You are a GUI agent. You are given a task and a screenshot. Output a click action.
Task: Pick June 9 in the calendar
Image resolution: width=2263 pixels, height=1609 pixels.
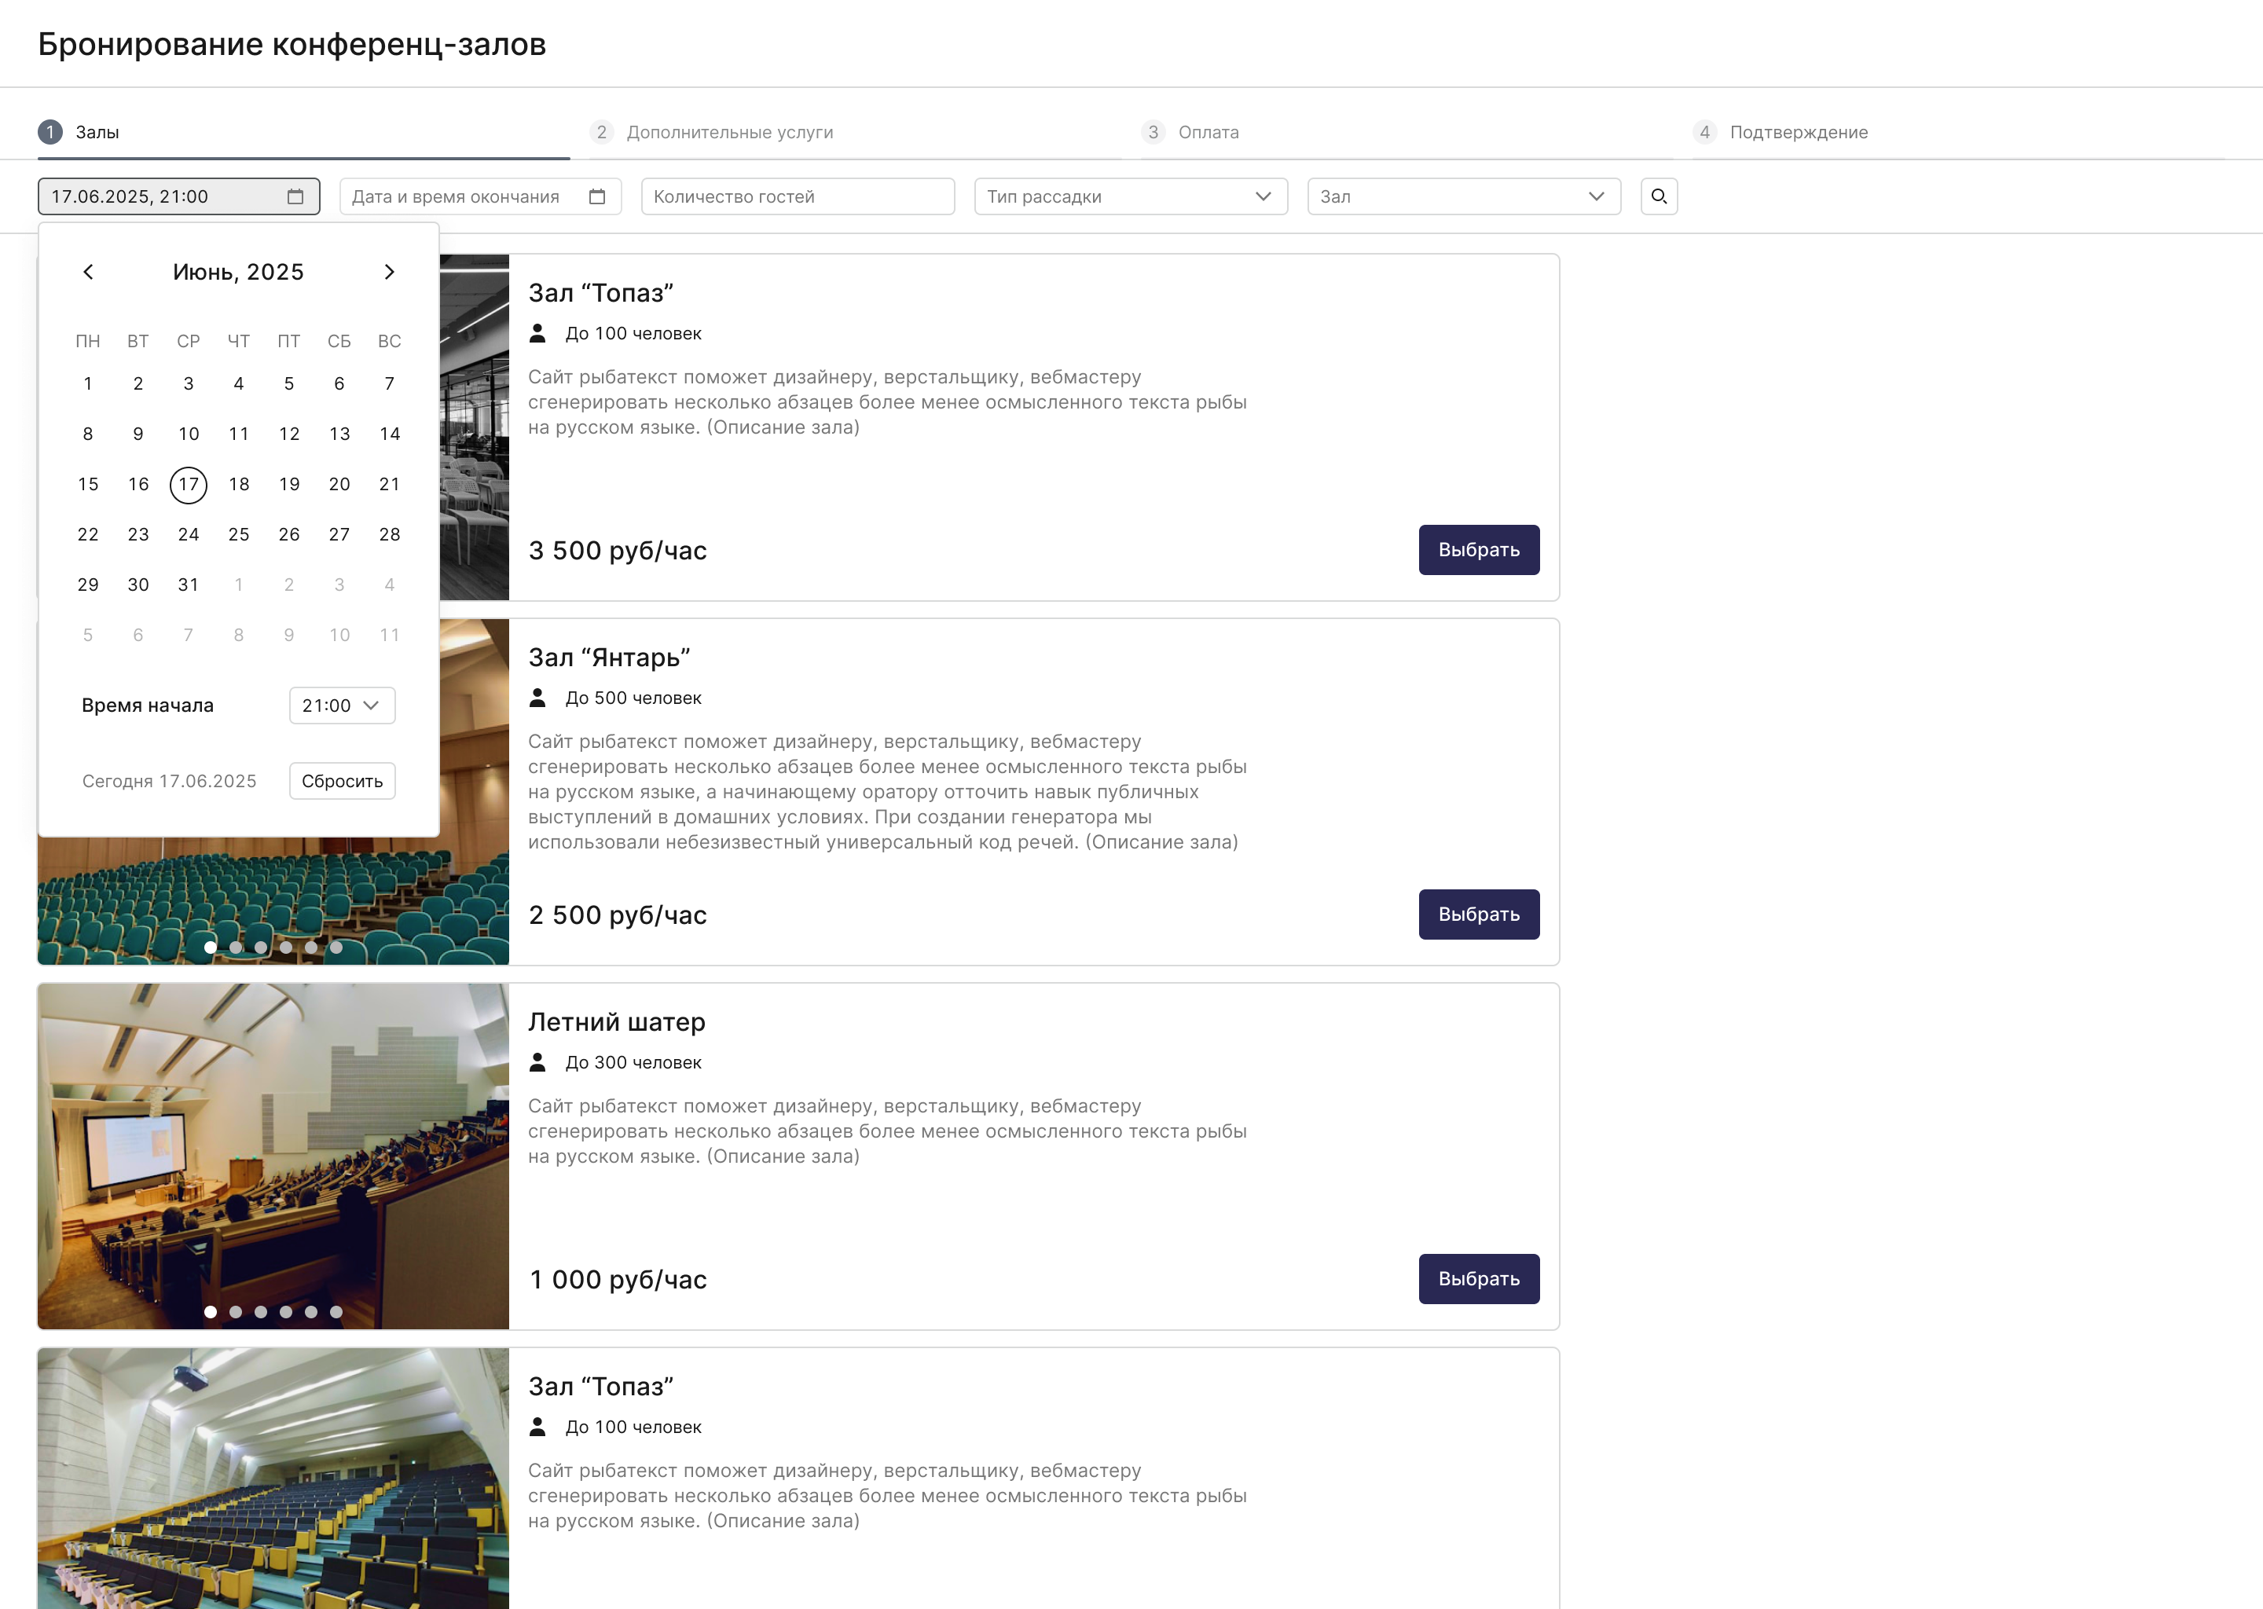click(x=138, y=434)
